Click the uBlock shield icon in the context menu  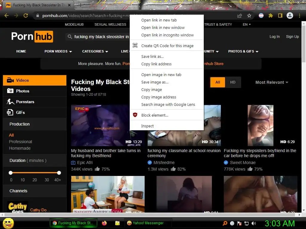point(135,115)
